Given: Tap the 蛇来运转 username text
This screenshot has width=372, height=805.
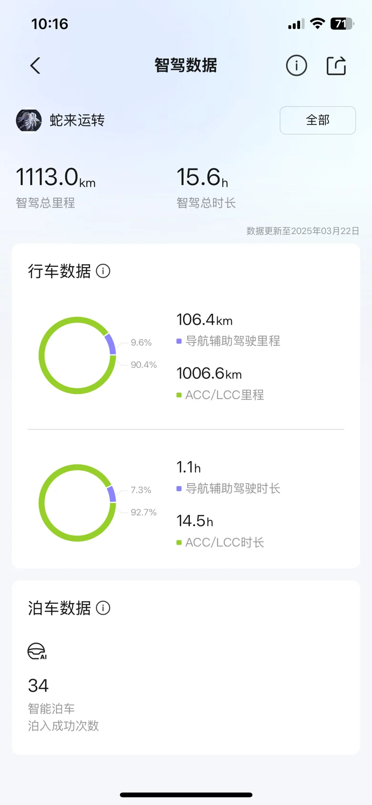Looking at the screenshot, I should pyautogui.click(x=77, y=120).
